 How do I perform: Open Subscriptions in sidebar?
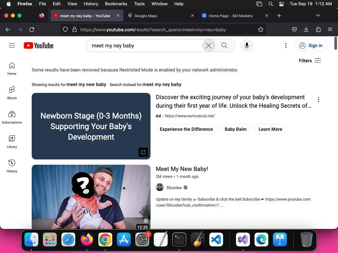(x=12, y=118)
